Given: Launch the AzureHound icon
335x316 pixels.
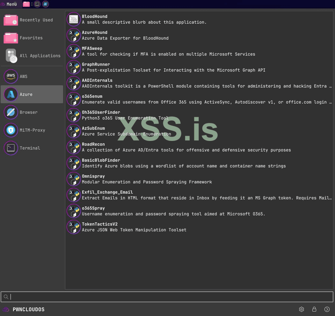Looking at the screenshot, I should tap(74, 35).
